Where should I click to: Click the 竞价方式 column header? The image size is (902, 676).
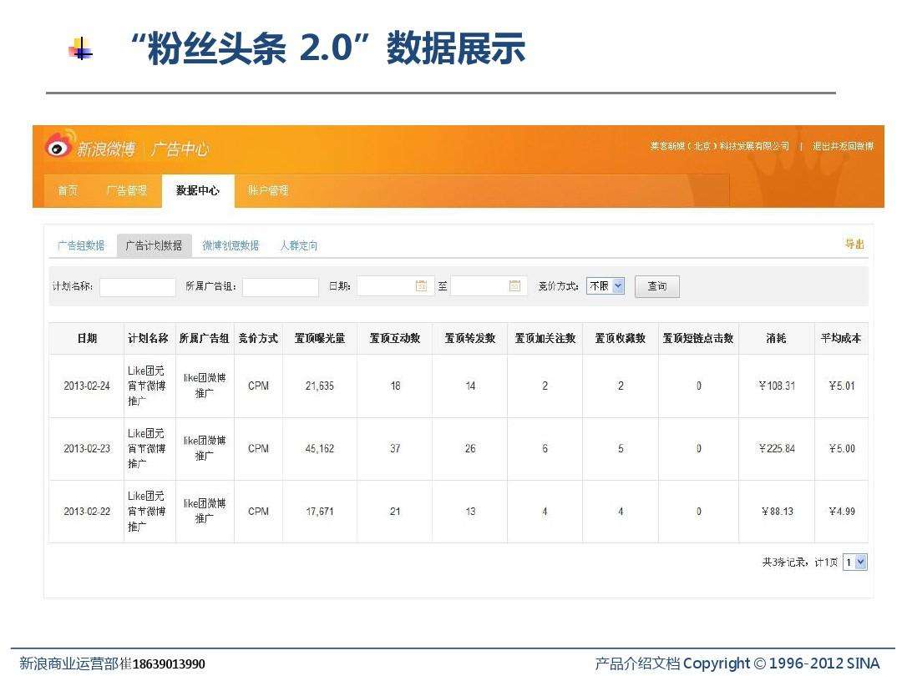258,338
